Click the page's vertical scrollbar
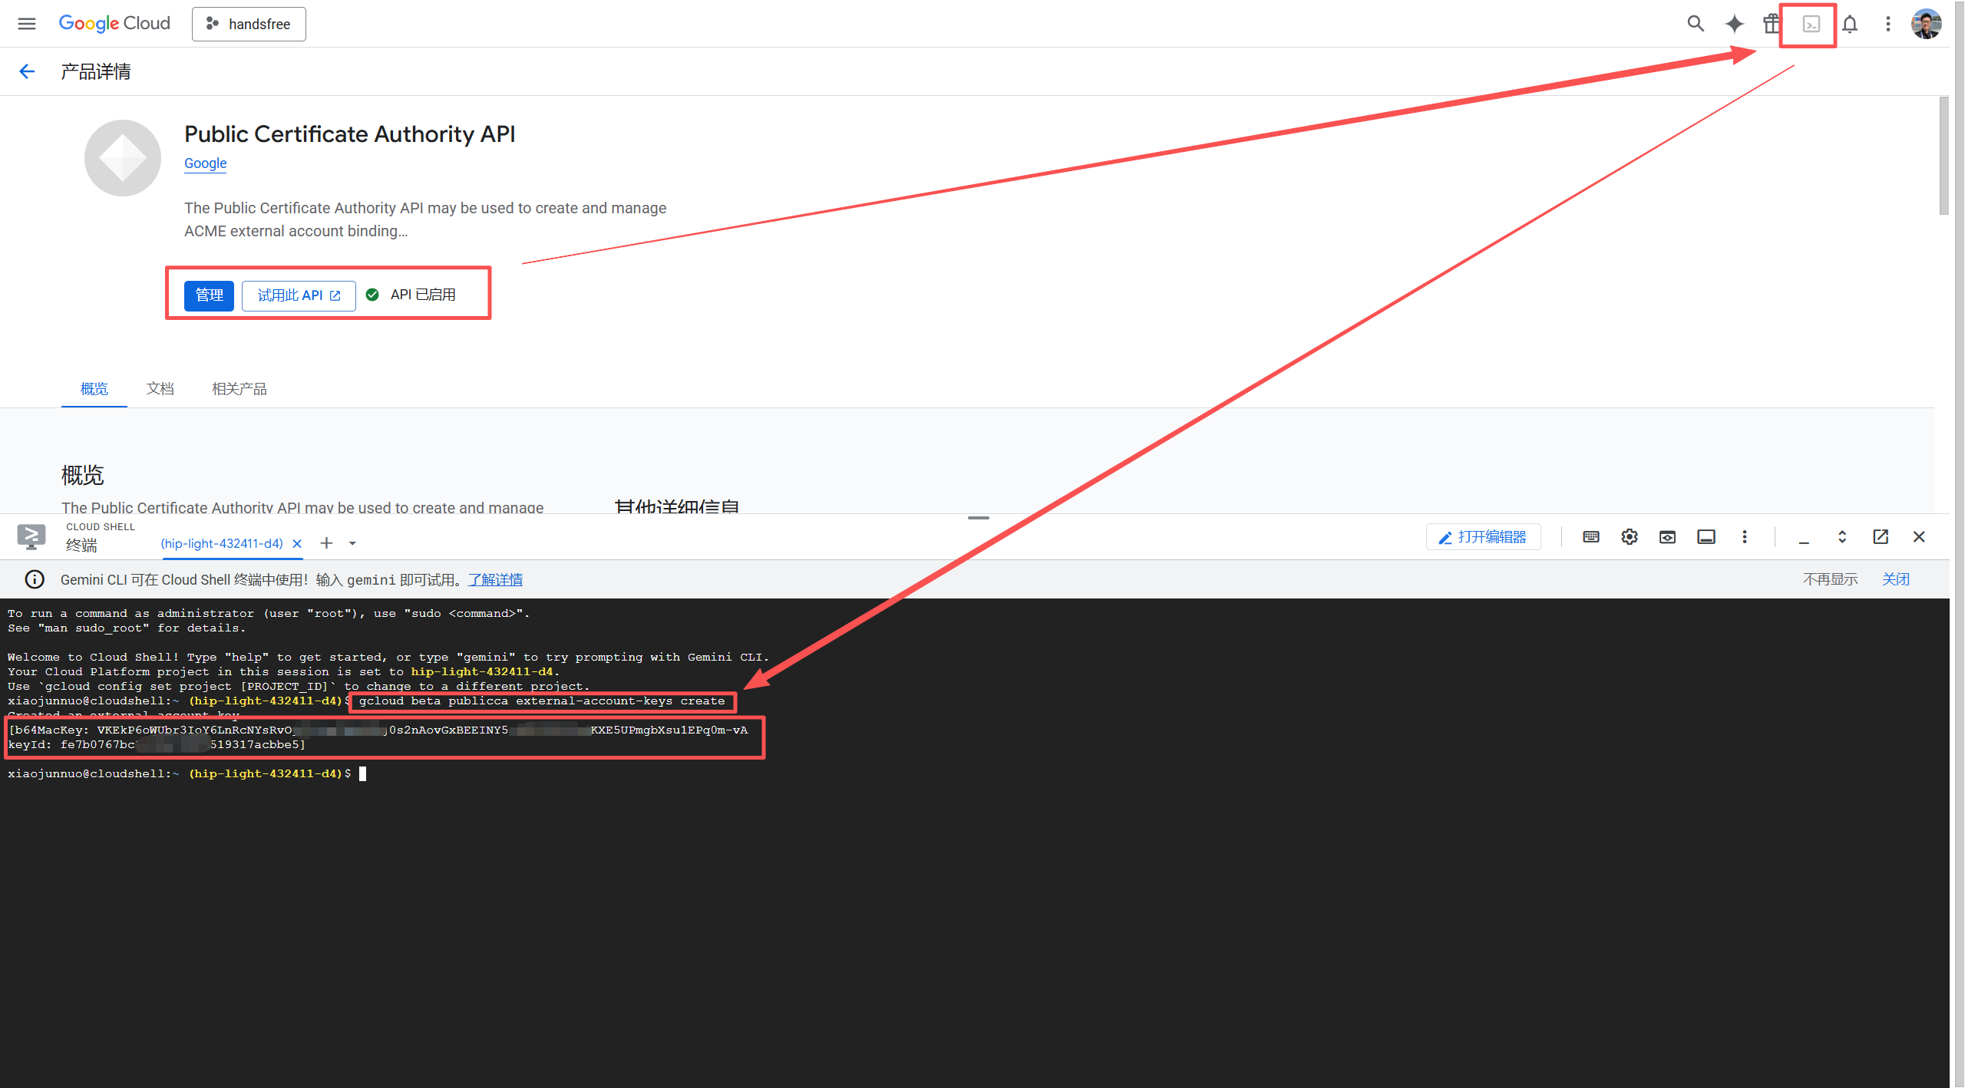Image resolution: width=1965 pixels, height=1088 pixels. click(1943, 156)
